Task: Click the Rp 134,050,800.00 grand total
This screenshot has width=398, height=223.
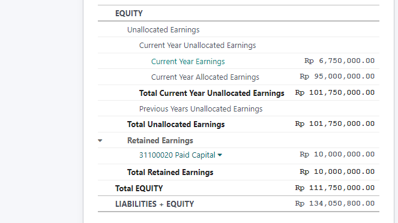Action: coord(335,203)
